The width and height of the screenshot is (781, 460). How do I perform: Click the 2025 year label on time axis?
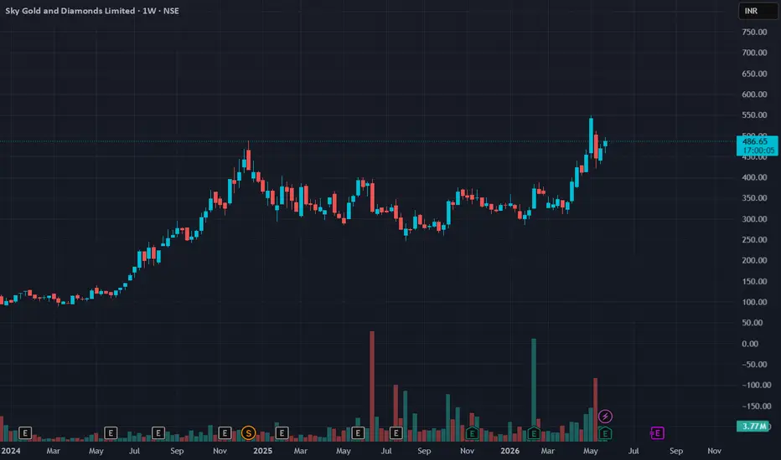click(262, 451)
